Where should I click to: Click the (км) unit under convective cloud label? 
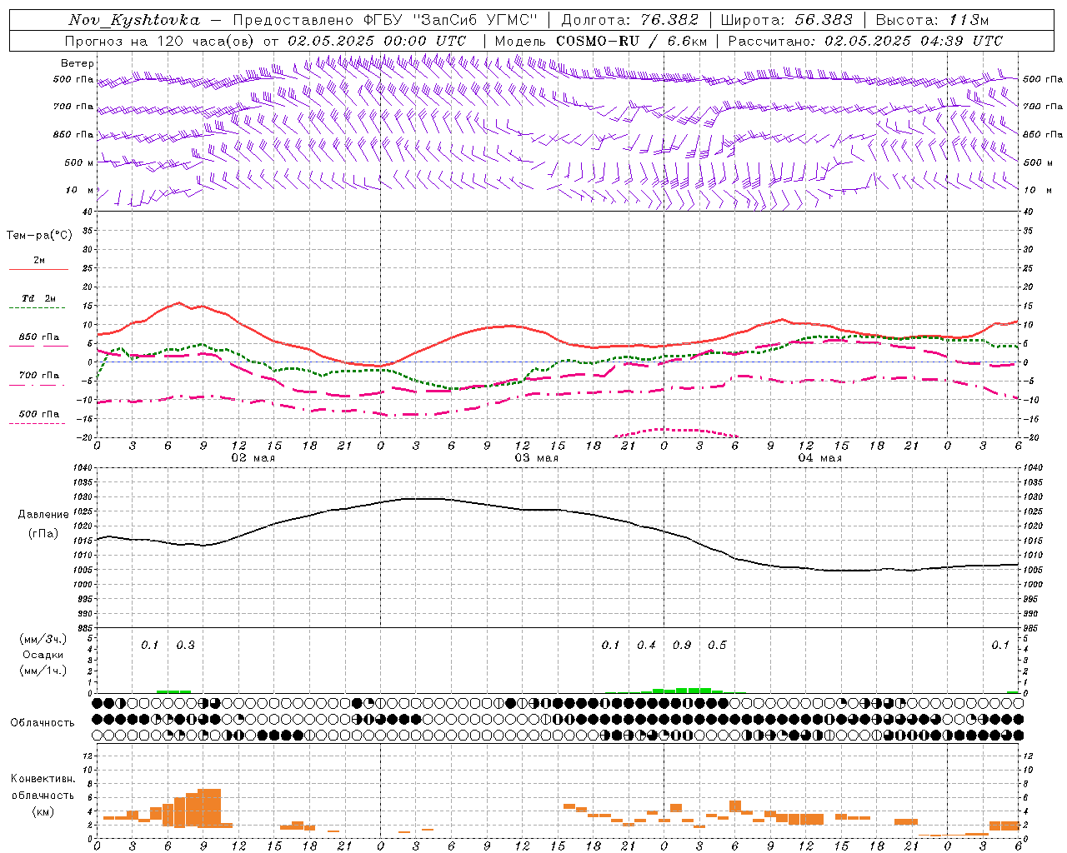tap(43, 811)
